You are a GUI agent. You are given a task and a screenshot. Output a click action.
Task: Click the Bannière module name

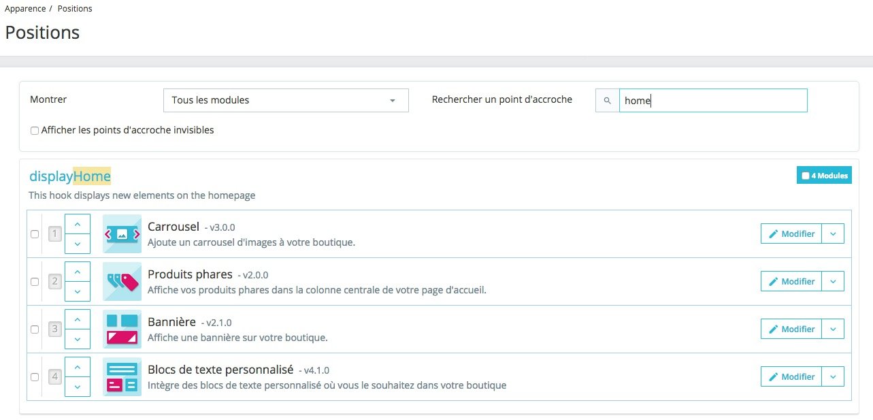(x=171, y=322)
